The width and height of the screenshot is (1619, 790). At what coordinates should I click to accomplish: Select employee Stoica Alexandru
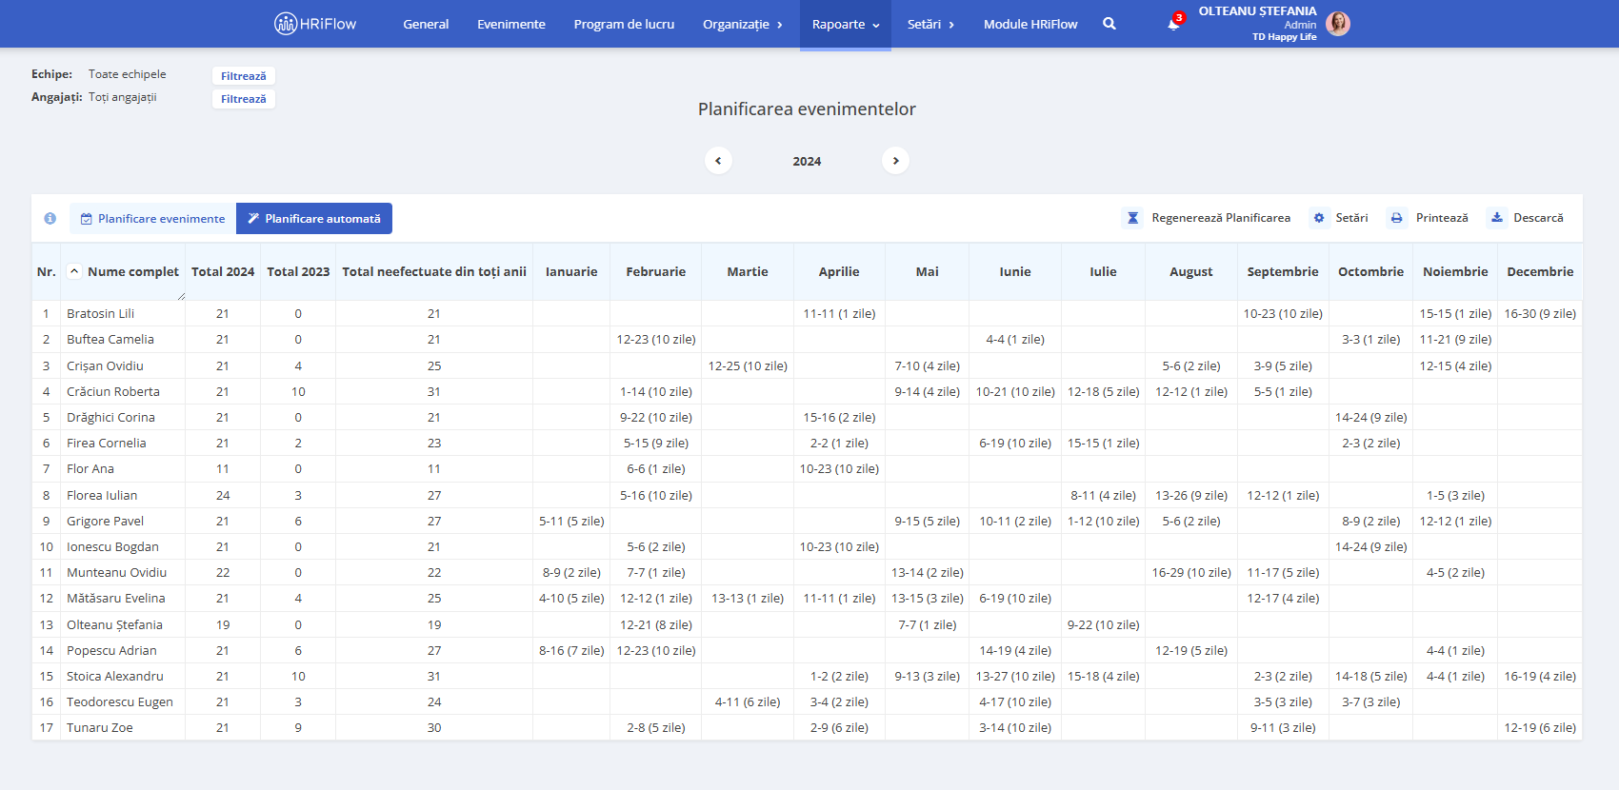[115, 676]
